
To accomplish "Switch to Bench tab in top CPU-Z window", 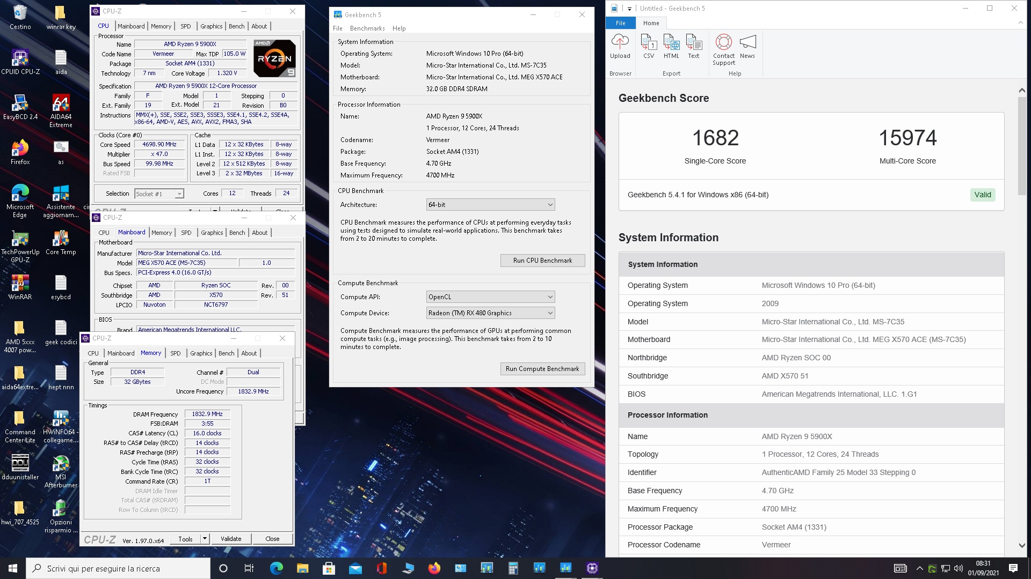I will click(x=236, y=26).
